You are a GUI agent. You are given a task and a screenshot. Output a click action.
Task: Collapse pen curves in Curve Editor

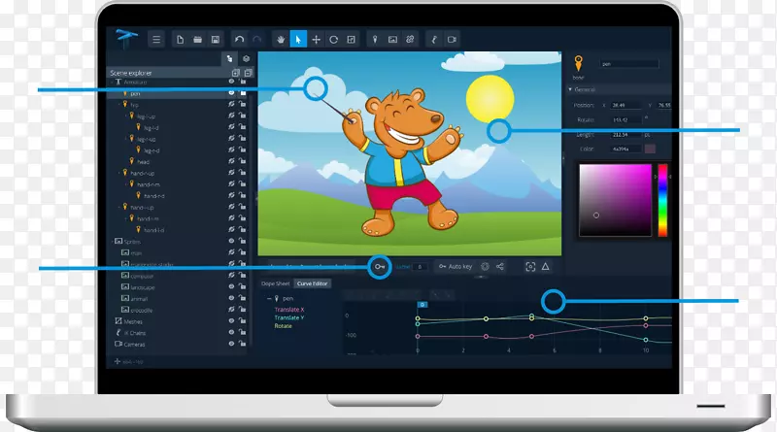pos(269,299)
